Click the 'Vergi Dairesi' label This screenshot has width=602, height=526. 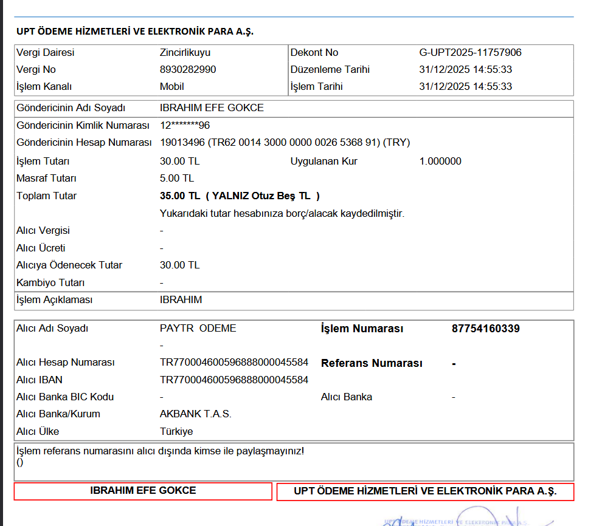[x=46, y=52]
